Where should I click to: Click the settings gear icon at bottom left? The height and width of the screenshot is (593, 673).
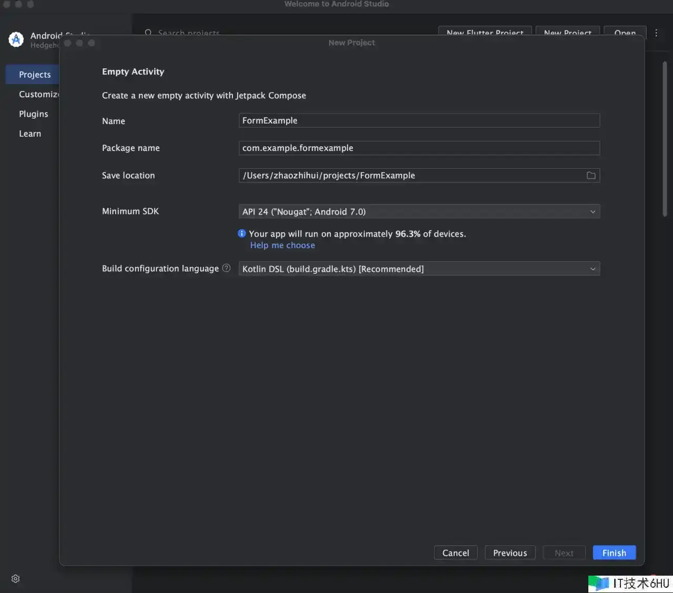click(16, 579)
